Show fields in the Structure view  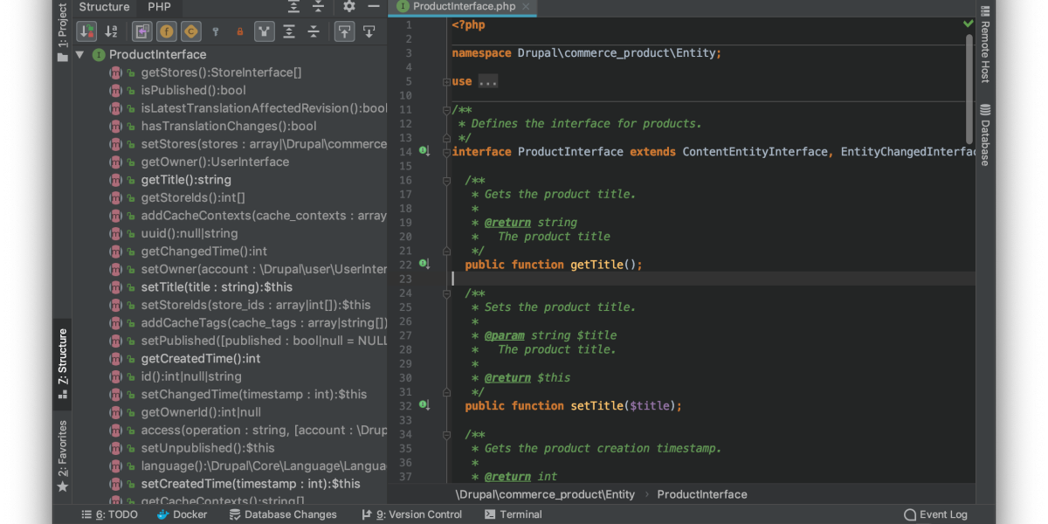coord(166,31)
